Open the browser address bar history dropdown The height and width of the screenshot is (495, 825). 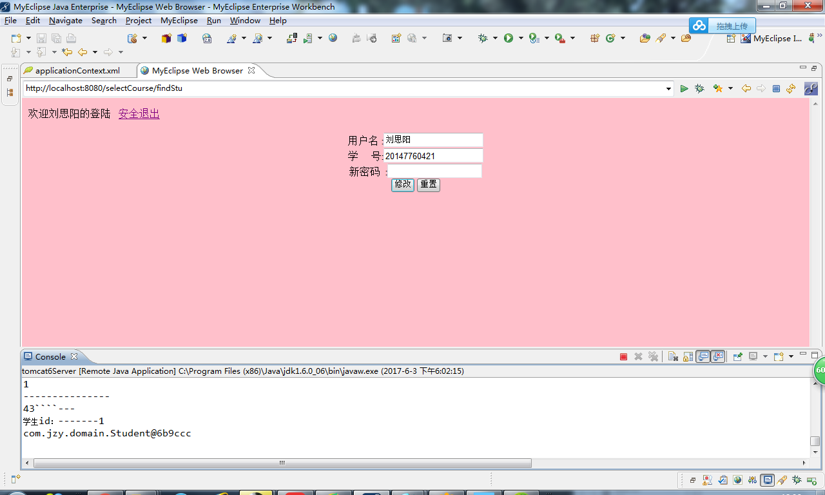point(669,88)
